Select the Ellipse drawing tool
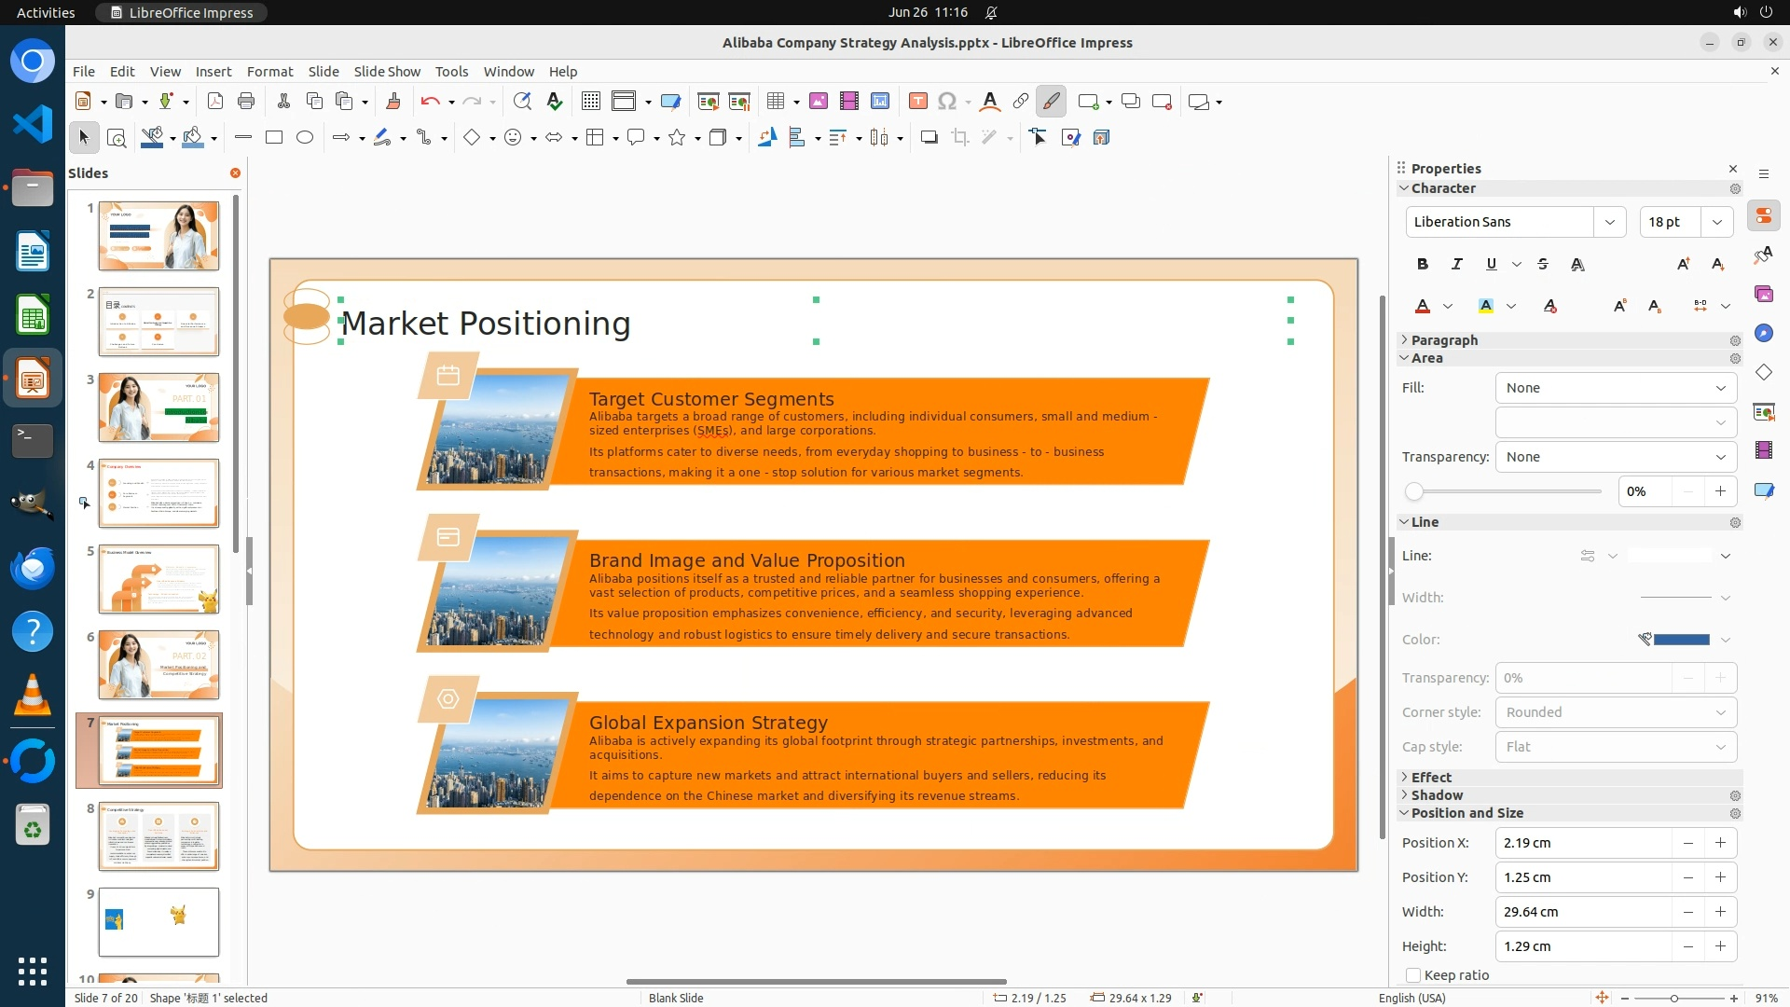The height and width of the screenshot is (1007, 1790). click(x=305, y=138)
